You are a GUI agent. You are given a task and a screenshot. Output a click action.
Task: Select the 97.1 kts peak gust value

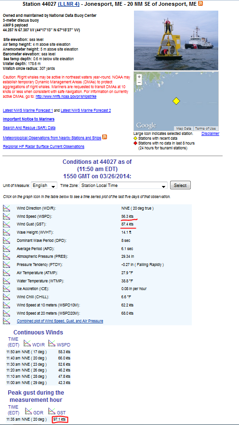pos(59,419)
